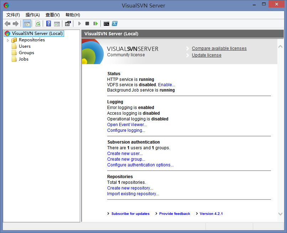
Task: Click the 'Logging' section heading
Action: point(115,102)
